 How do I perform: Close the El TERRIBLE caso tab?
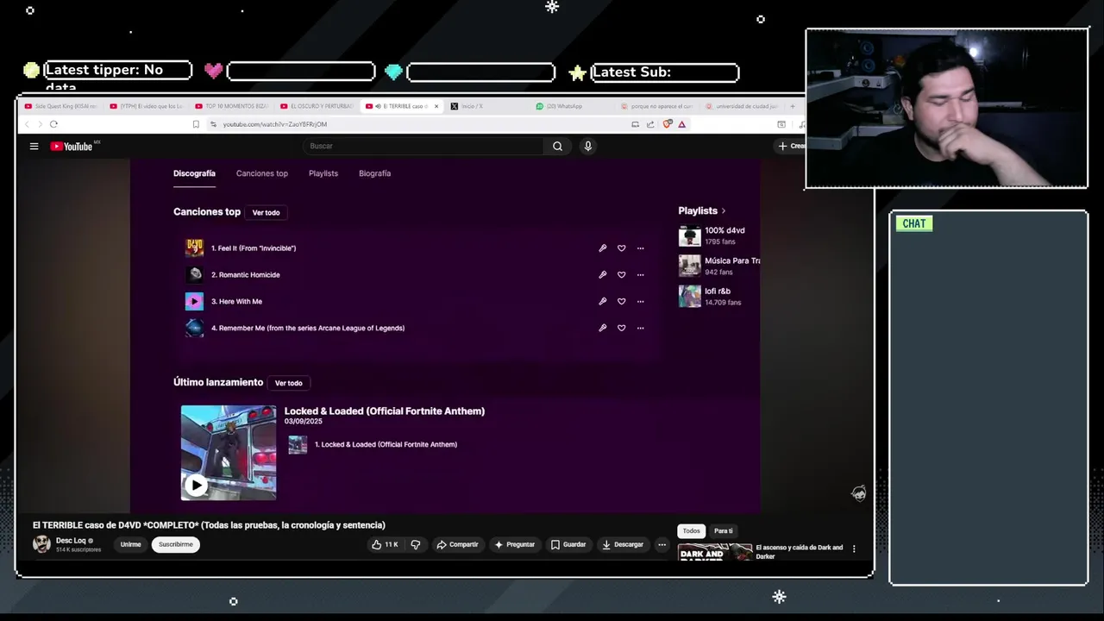[436, 106]
